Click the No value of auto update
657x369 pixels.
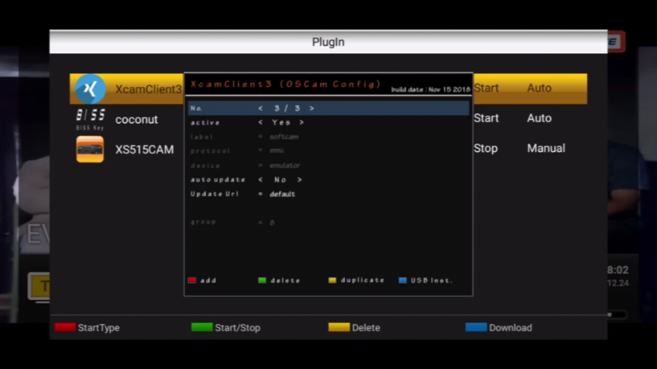point(280,180)
